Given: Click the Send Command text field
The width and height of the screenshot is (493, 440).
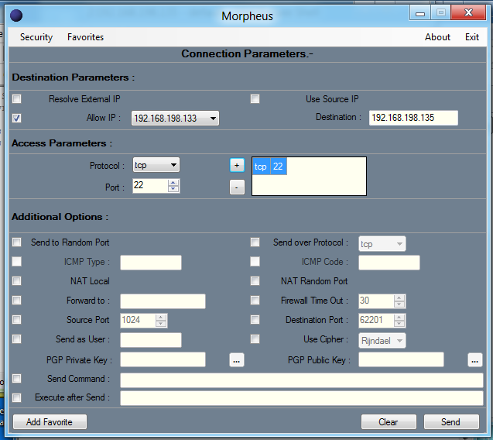Looking at the screenshot, I should click(302, 380).
